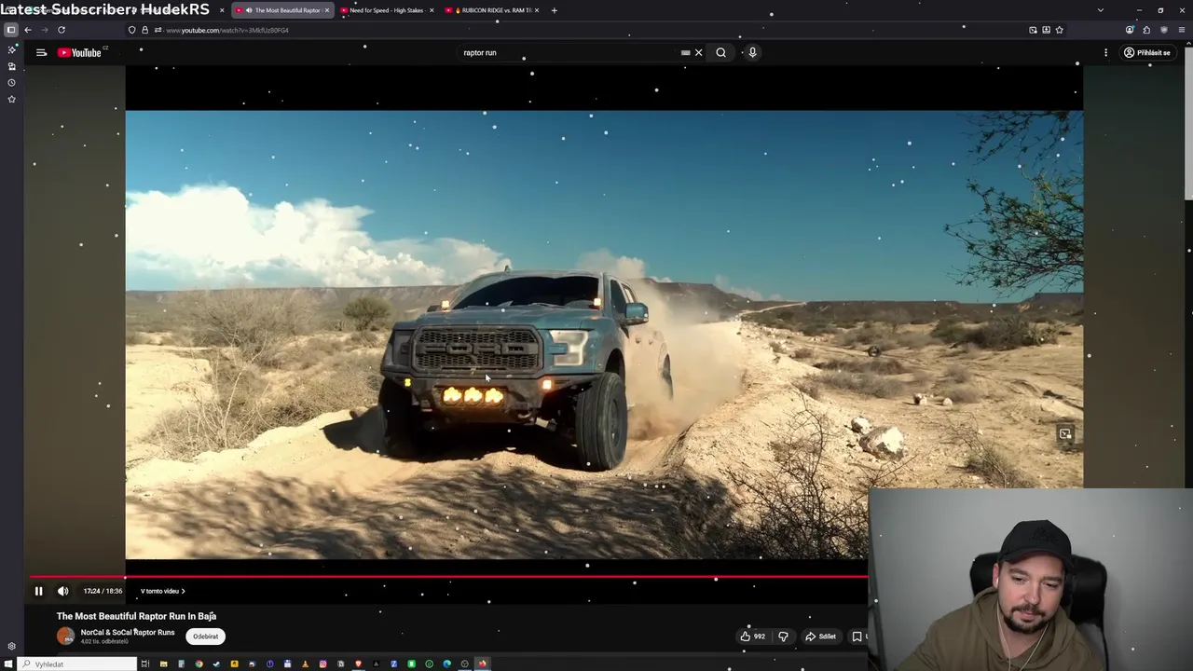Toggle the browser sidebar panel button
The height and width of the screenshot is (671, 1193).
(x=11, y=30)
